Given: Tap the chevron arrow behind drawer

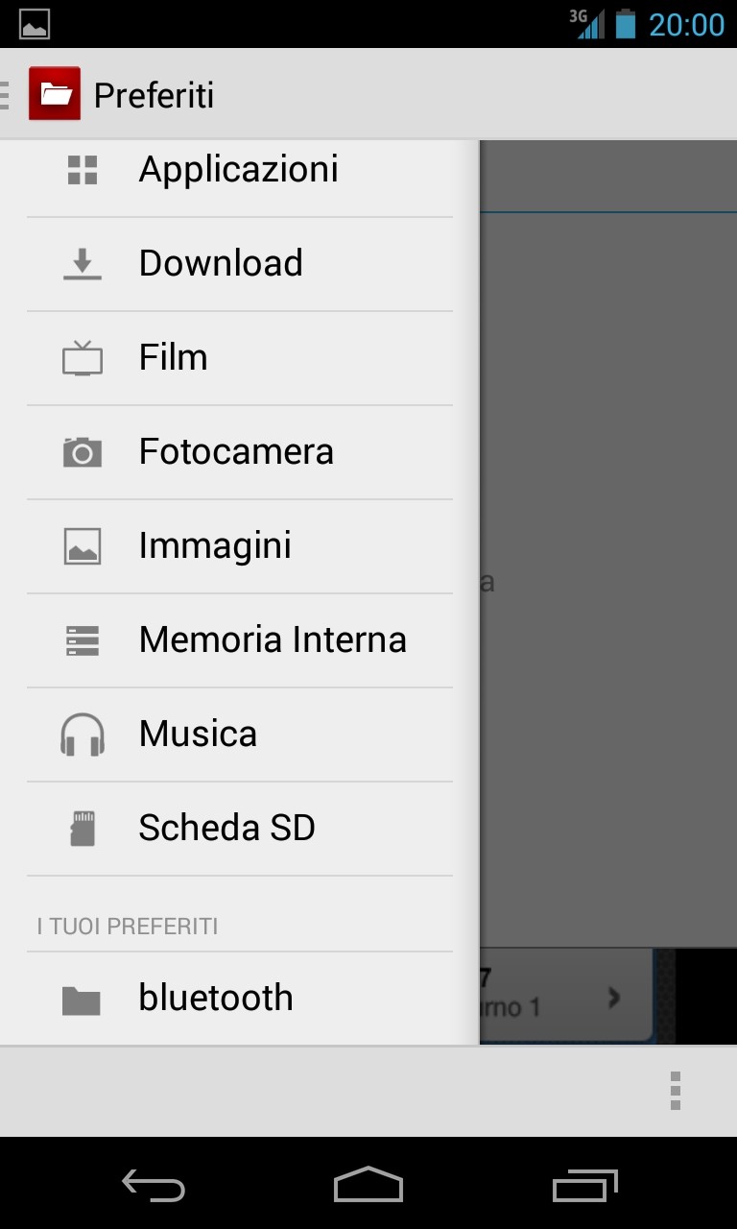Looking at the screenshot, I should (x=614, y=998).
